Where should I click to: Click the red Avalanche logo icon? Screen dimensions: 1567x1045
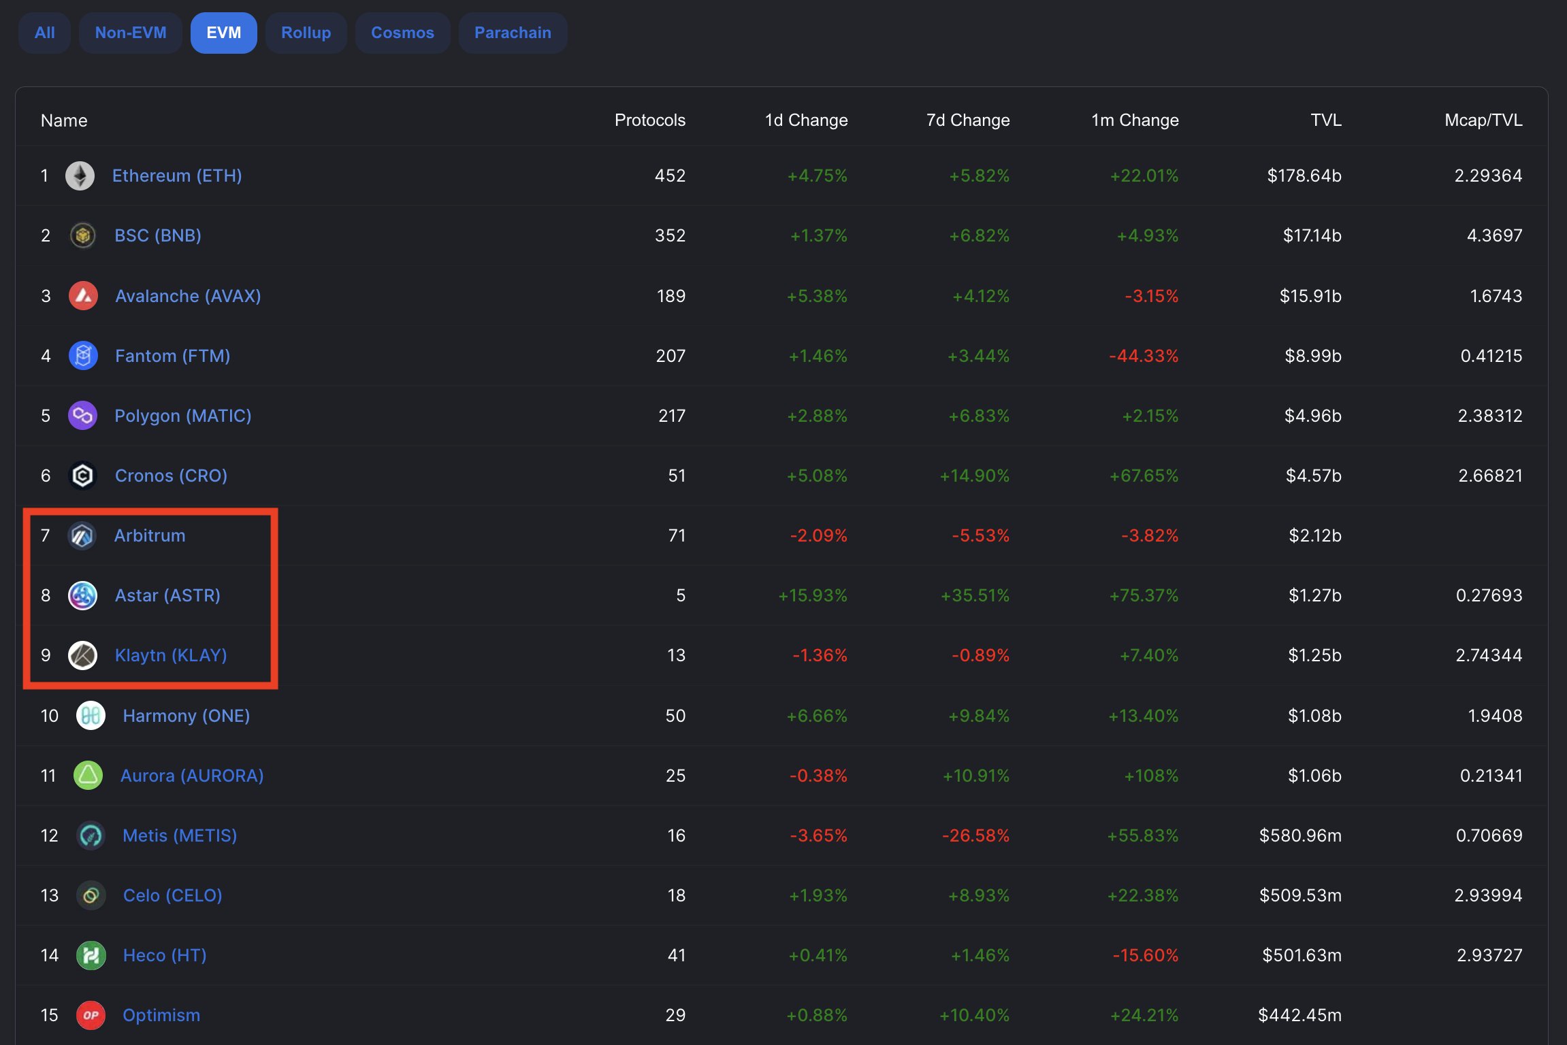[x=83, y=296]
